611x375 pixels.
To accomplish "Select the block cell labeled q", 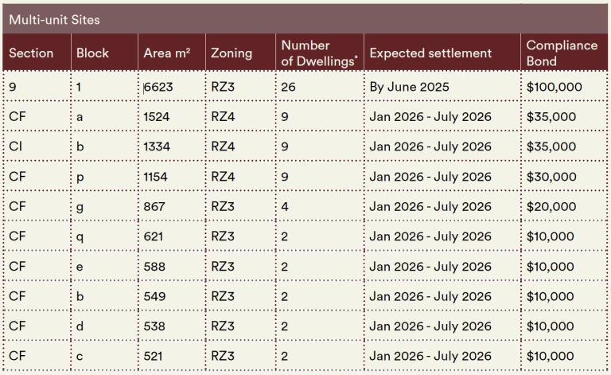I will [x=80, y=236].
